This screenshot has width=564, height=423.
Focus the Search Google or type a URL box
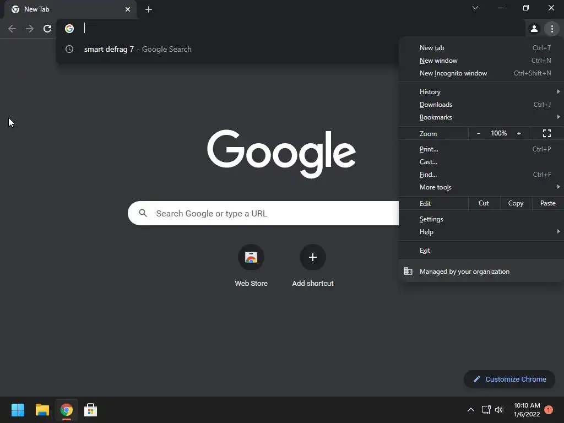[263, 213]
